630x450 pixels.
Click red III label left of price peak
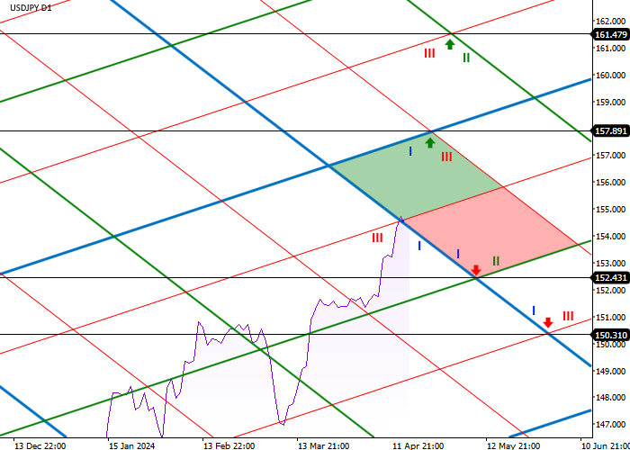point(377,238)
